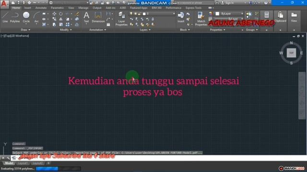Open command line customize wrench
Viewport: 307px width, 172px height.
pyautogui.click(x=8, y=158)
